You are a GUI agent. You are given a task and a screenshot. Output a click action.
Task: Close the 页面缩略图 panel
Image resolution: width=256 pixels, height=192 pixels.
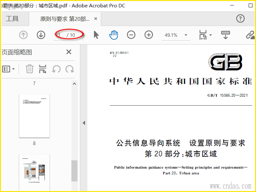[69, 52]
